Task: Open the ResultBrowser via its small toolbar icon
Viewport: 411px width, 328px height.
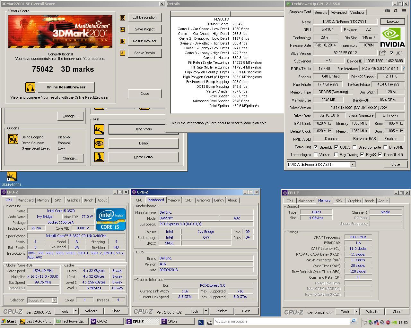Action: [x=122, y=41]
